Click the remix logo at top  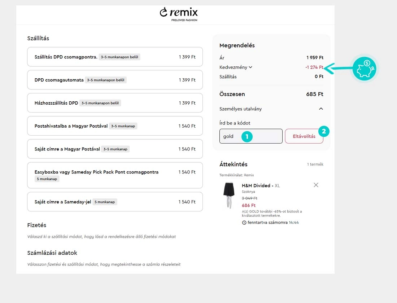pos(179,14)
